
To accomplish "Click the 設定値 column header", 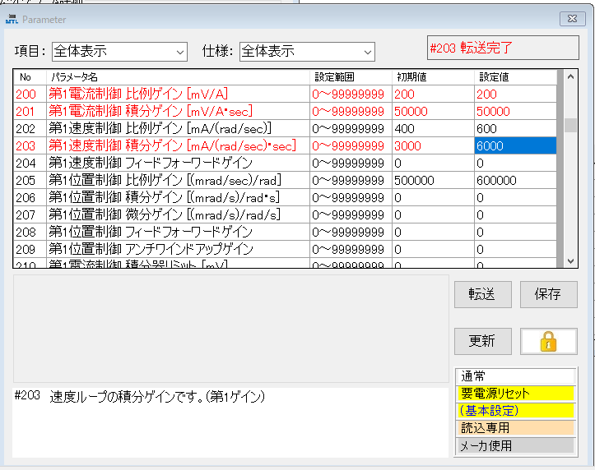I will (x=514, y=77).
